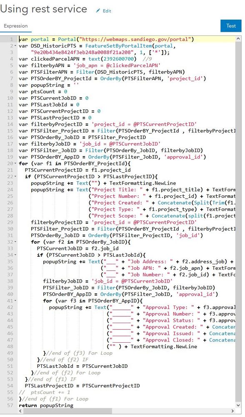Click the horizontal scrollbar right arrow
The image size is (245, 417).
click(232, 411)
